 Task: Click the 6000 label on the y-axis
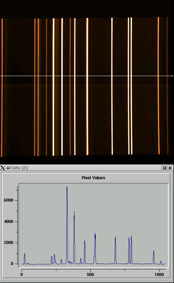[x=8, y=200]
